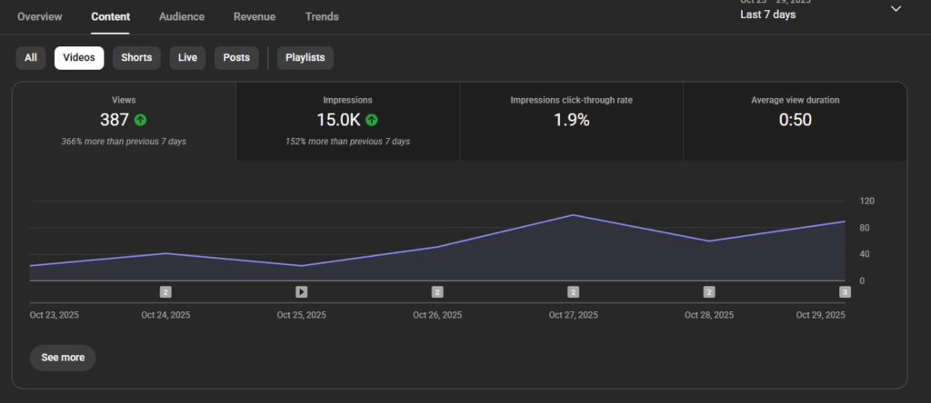Click the See more button
The height and width of the screenshot is (403, 931).
63,358
